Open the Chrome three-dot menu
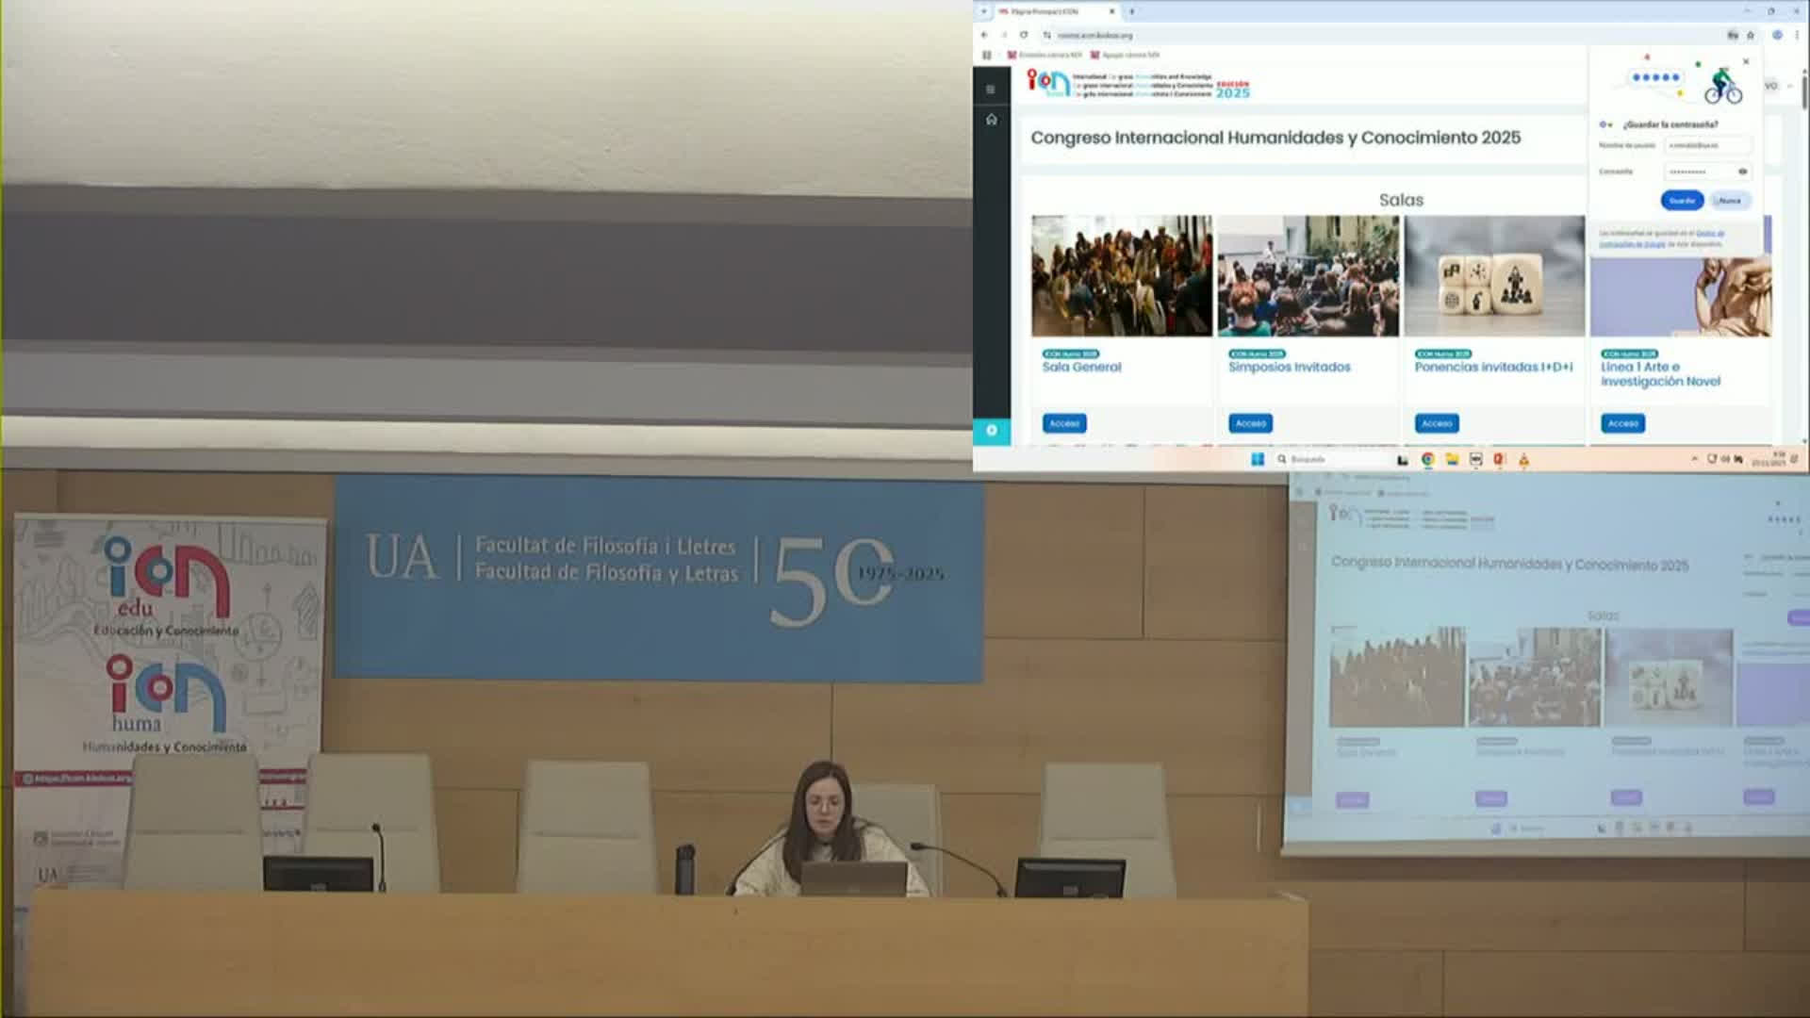 [x=1797, y=35]
